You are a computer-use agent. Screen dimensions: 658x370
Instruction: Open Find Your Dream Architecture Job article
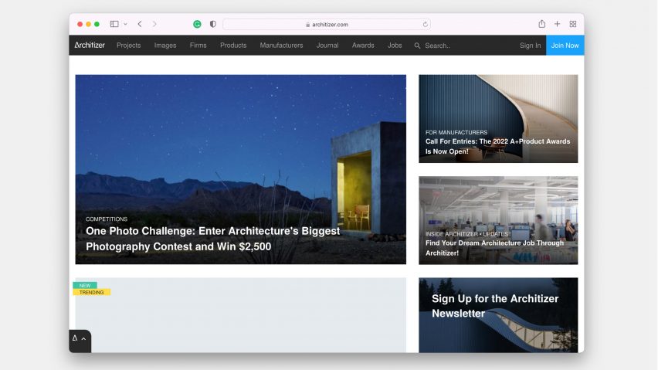point(494,248)
